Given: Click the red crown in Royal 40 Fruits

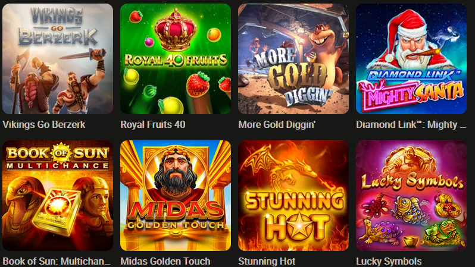Looking at the screenshot, I should 176,30.
